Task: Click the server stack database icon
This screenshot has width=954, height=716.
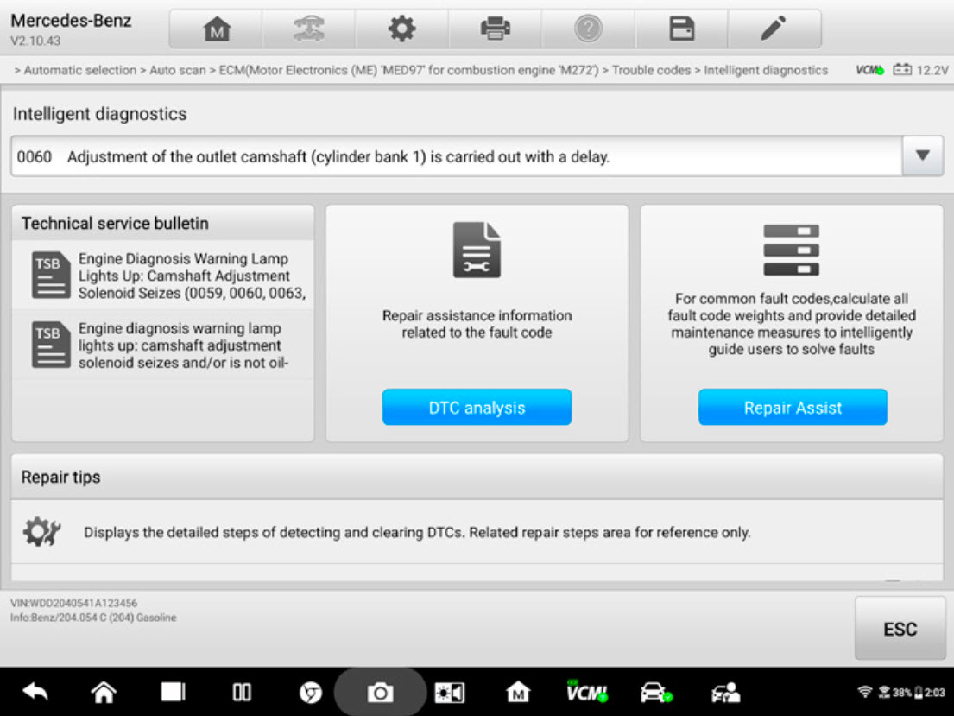Action: (791, 250)
